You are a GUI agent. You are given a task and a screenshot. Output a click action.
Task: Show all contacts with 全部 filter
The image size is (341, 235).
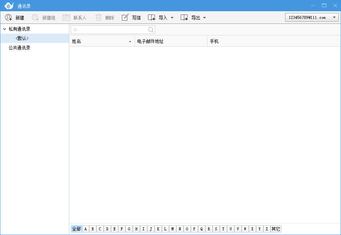[76, 229]
